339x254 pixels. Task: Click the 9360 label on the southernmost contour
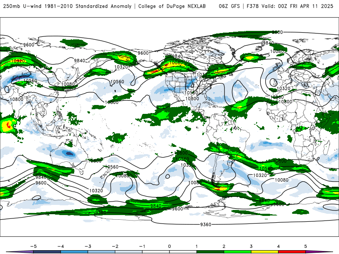click(206, 225)
